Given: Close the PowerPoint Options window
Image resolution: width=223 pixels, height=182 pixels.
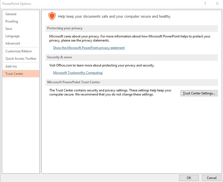Looking at the screenshot, I should click(217, 4).
